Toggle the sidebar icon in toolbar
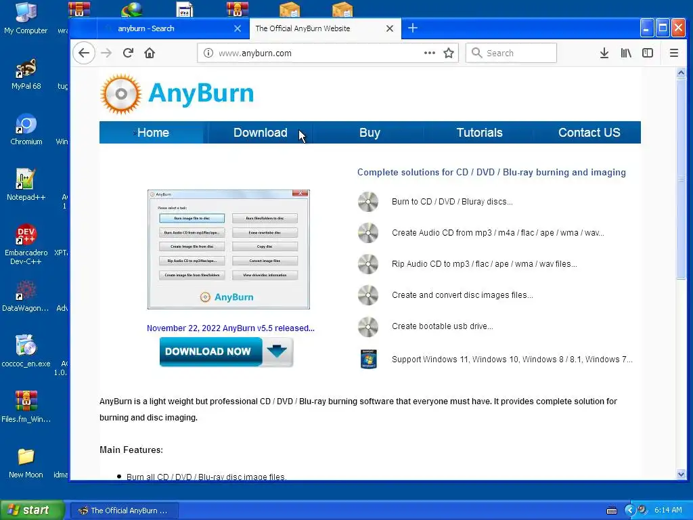This screenshot has height=520, width=693. [648, 53]
